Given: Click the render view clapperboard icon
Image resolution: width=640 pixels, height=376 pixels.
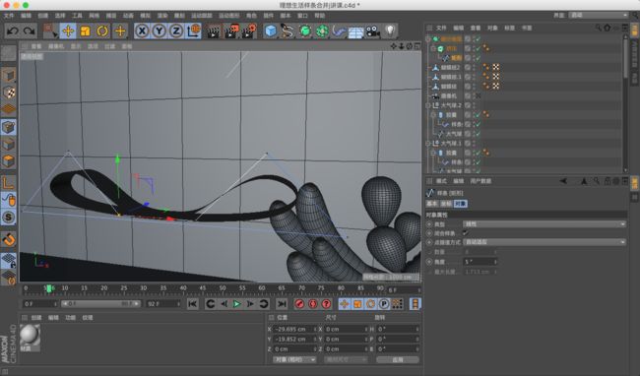Looking at the screenshot, I should pos(213,31).
